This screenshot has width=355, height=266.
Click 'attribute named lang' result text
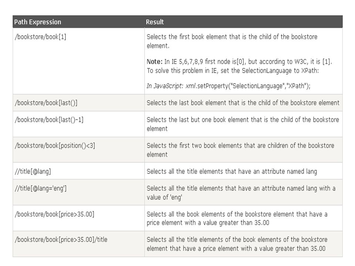(232, 171)
